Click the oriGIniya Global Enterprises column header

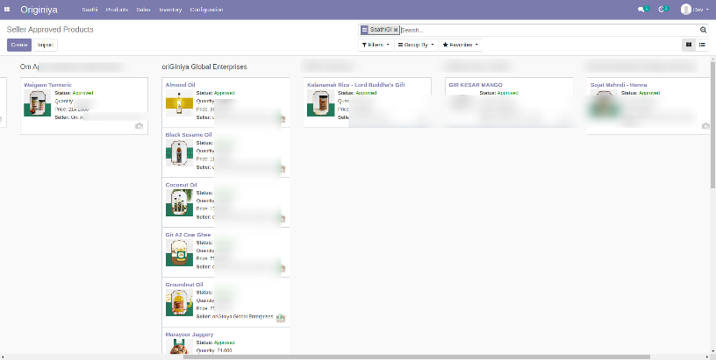[x=204, y=67]
